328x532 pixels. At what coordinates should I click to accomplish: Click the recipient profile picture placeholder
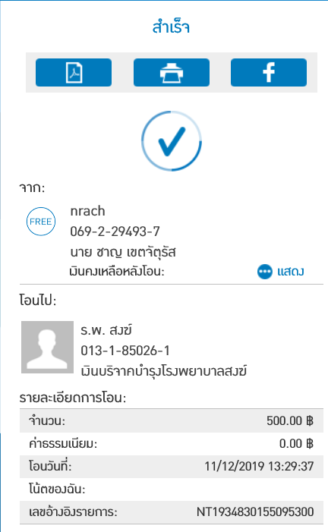click(48, 347)
